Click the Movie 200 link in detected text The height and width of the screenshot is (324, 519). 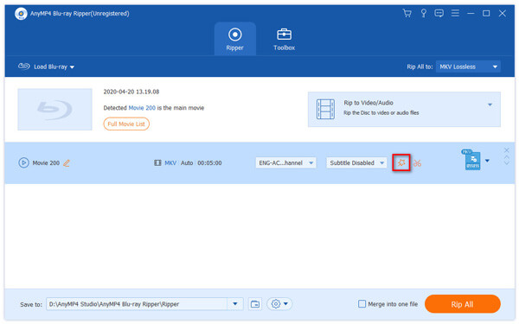coord(142,108)
